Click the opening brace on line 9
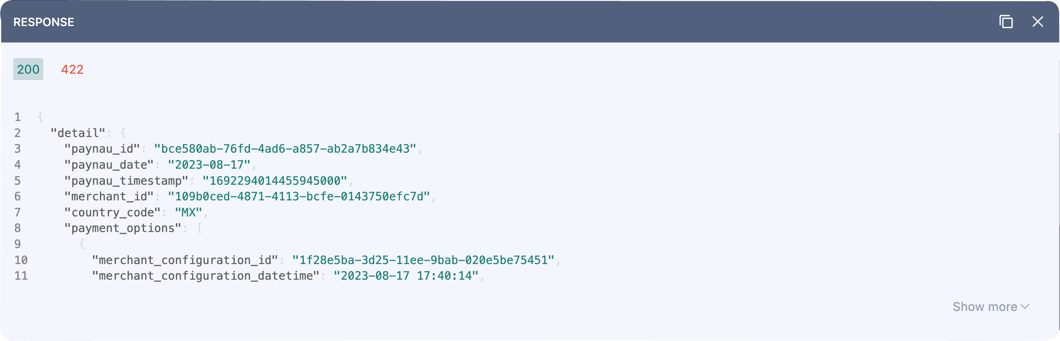The width and height of the screenshot is (1060, 341). 82,244
